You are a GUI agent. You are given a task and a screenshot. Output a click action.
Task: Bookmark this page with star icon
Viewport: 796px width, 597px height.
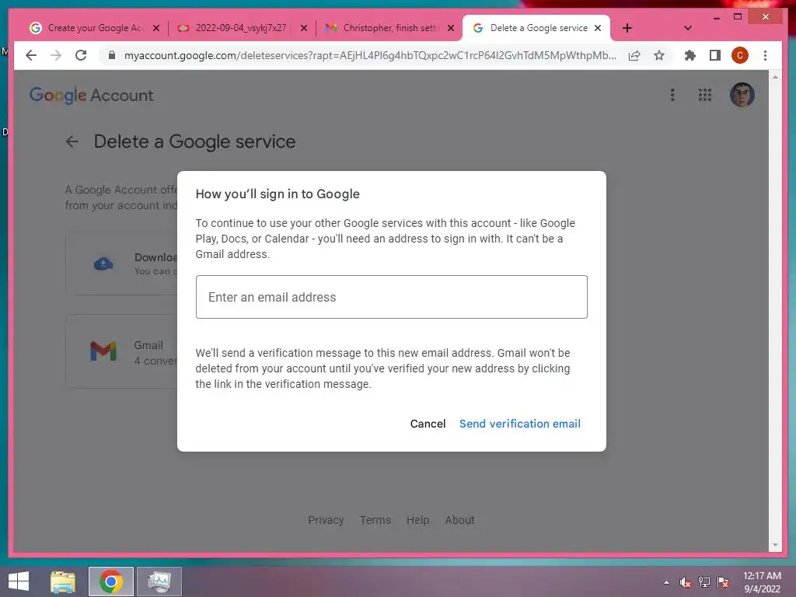pos(659,55)
